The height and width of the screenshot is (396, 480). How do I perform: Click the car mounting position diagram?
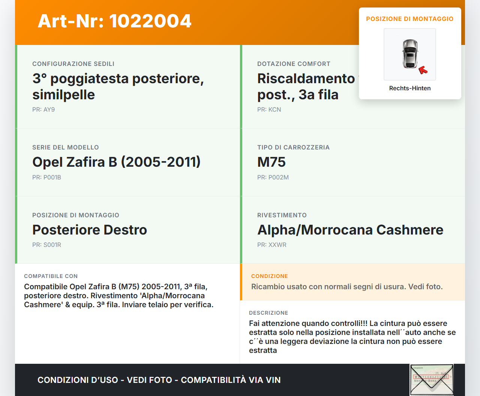coord(410,54)
